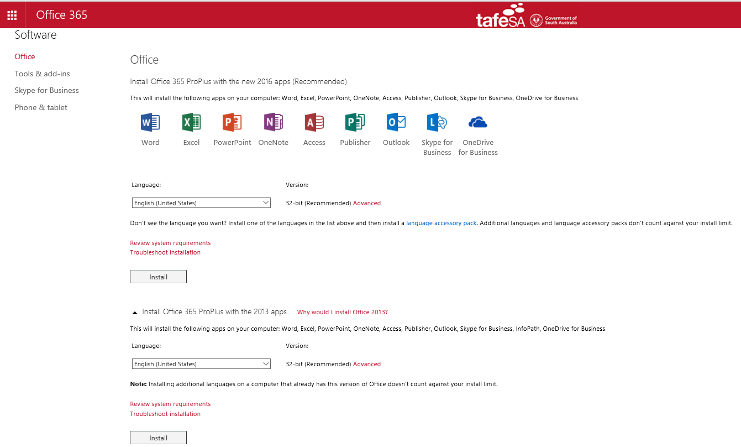
Task: Click the Excel app icon
Action: tap(191, 122)
